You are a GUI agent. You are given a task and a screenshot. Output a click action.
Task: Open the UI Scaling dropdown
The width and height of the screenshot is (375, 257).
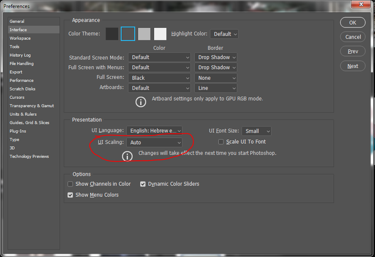pyautogui.click(x=154, y=143)
